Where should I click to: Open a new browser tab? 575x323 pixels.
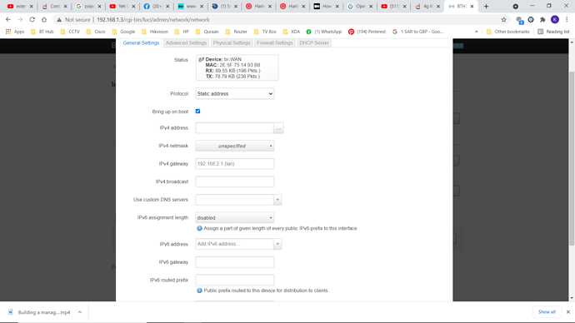(487, 6)
